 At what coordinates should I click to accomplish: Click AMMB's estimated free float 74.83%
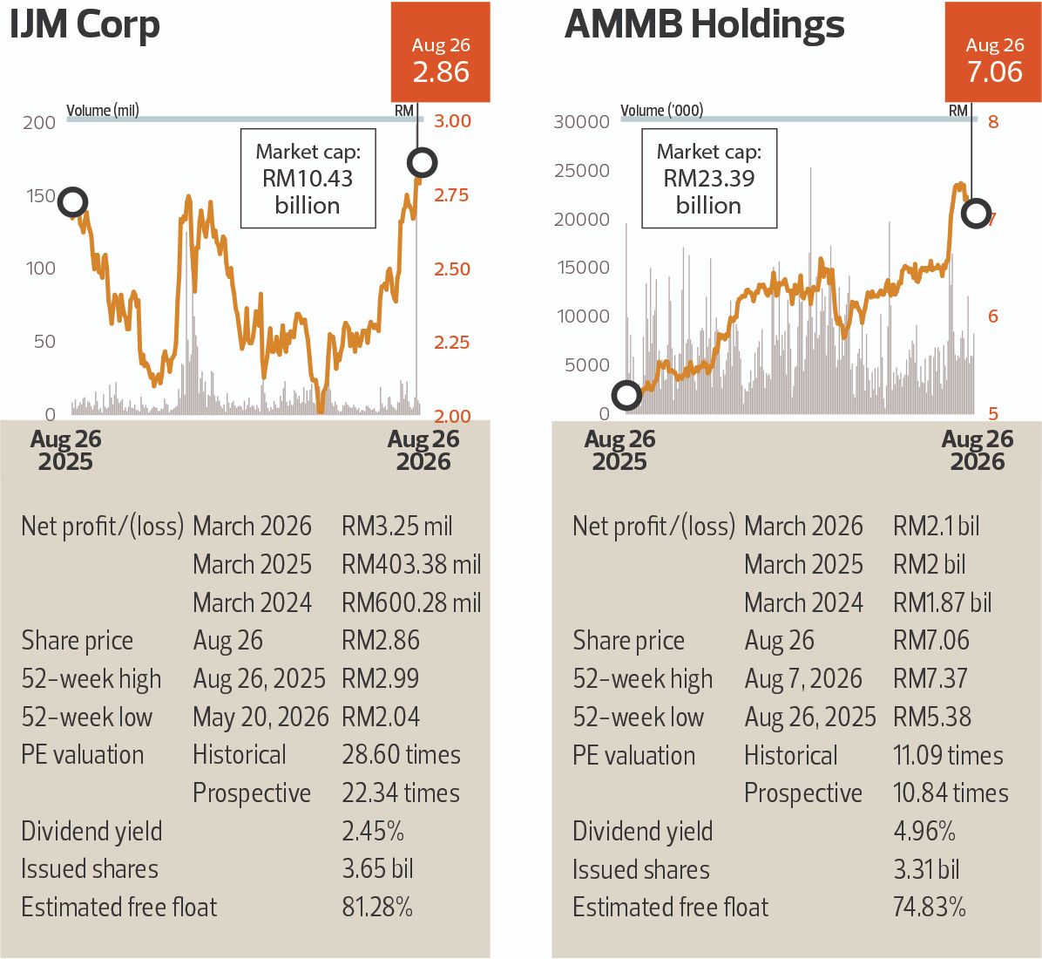click(x=929, y=908)
